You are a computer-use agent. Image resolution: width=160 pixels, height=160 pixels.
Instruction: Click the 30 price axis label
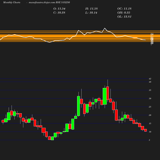tap(150, 99)
